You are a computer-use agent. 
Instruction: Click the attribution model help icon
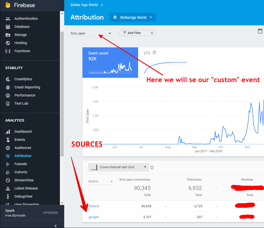pos(152,167)
